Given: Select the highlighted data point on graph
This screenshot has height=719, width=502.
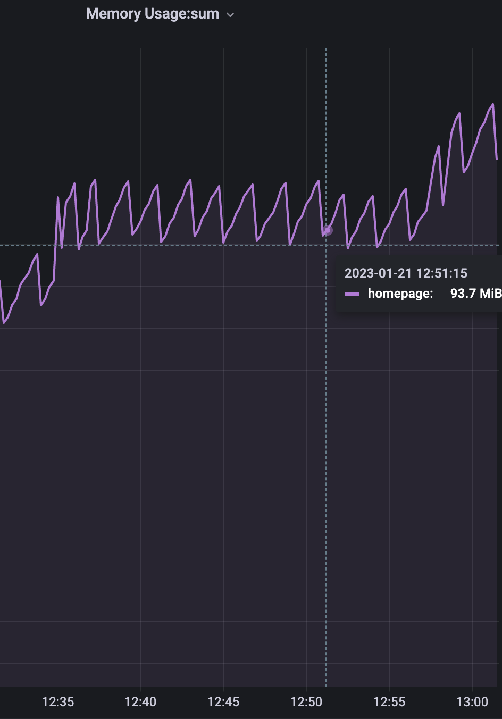Looking at the screenshot, I should (327, 230).
